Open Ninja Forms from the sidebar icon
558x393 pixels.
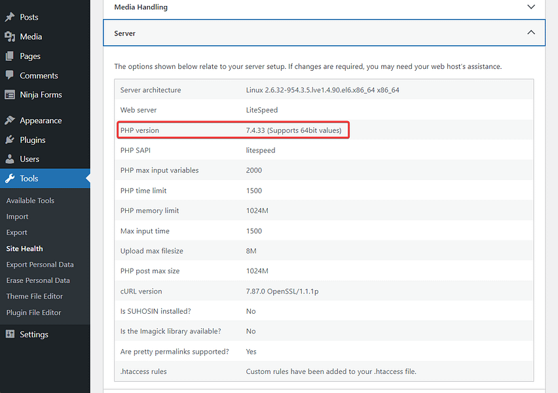[11, 94]
